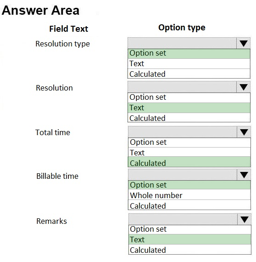Image resolution: width=256 pixels, height=262 pixels.
Task: Select Option set for Remarks
Action: click(190, 229)
